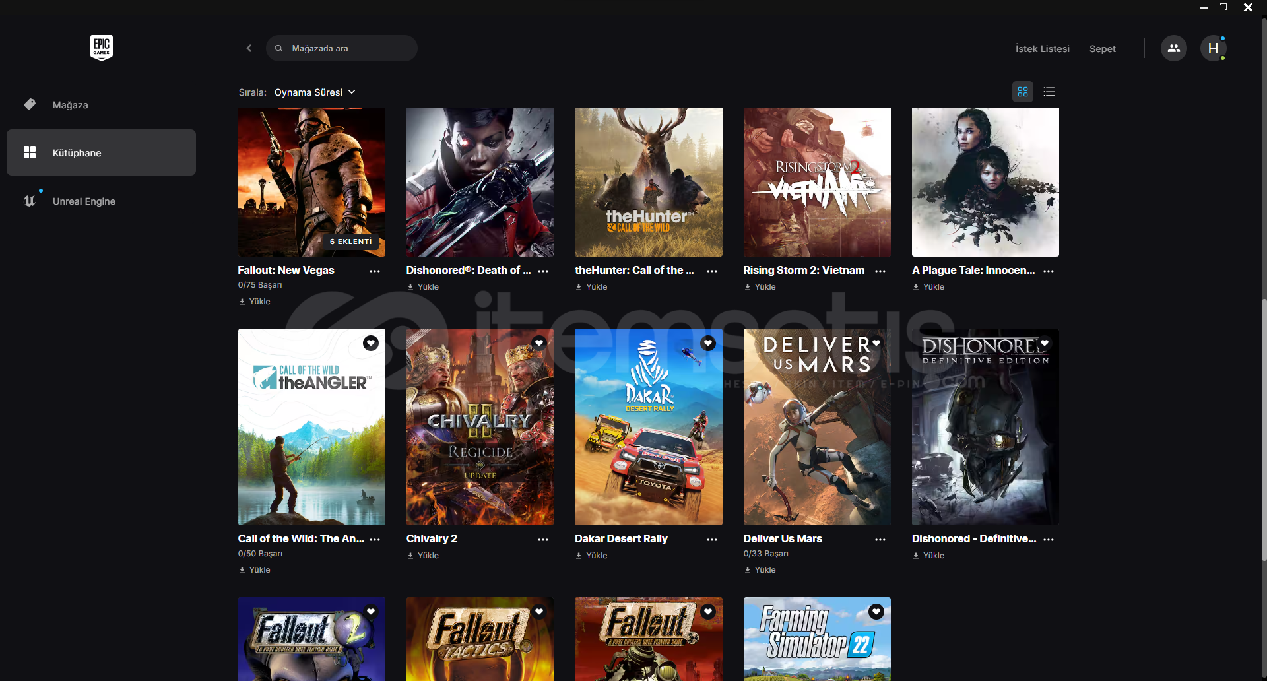Viewport: 1267px width, 681px height.
Task: Open the Farming Simulator 22 cover
Action: [817, 639]
